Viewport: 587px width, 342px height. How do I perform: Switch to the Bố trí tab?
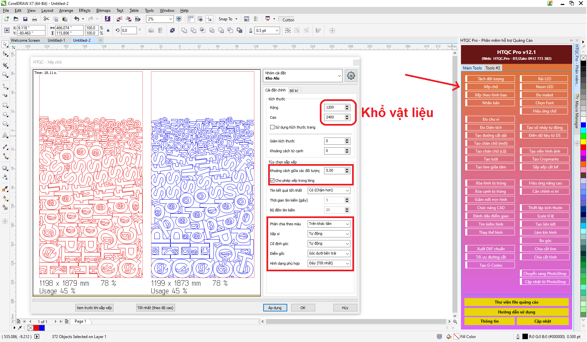(294, 91)
